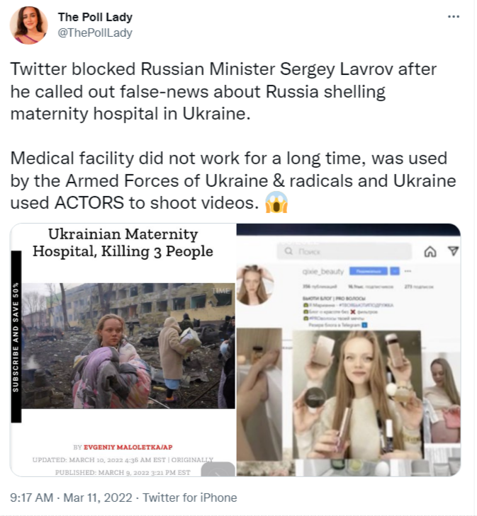Click the search magnifier icon in Instagram bar
Image resolution: width=477 pixels, height=516 pixels.
pos(288,251)
